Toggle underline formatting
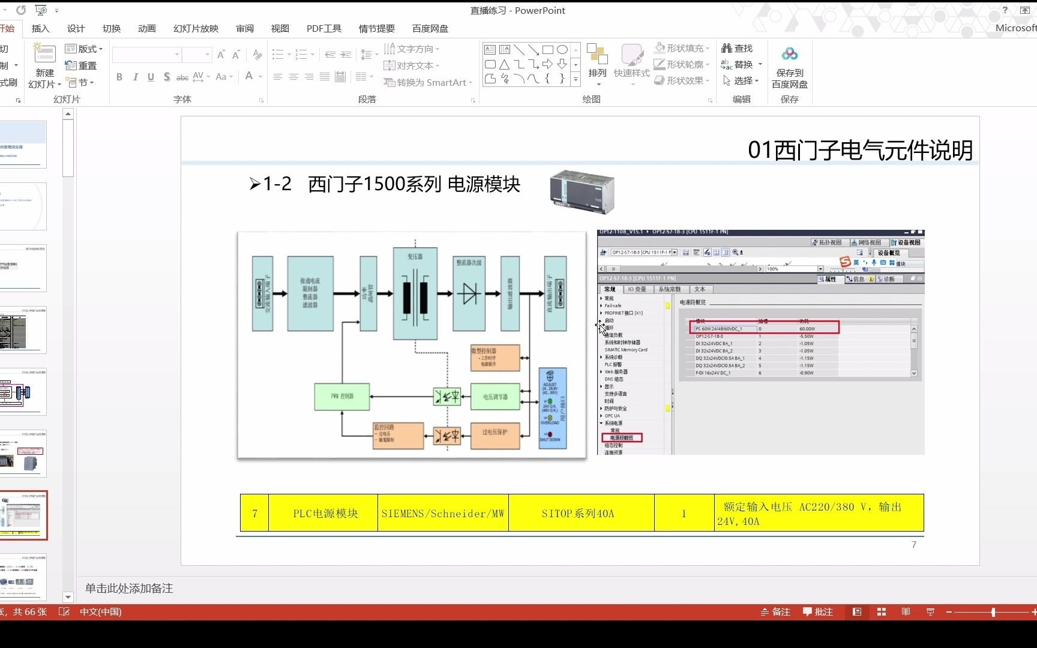The image size is (1037, 648). click(x=151, y=77)
